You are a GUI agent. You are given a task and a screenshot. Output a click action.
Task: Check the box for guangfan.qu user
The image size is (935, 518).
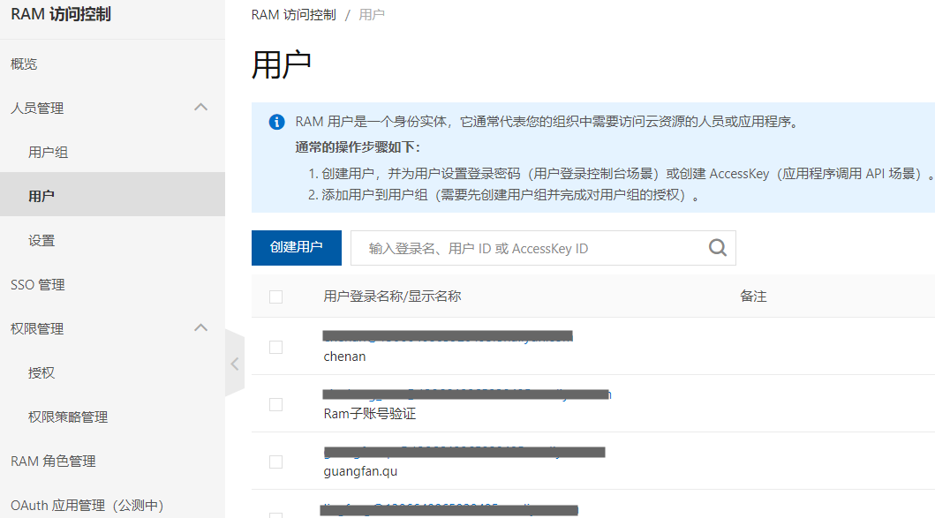click(x=275, y=462)
